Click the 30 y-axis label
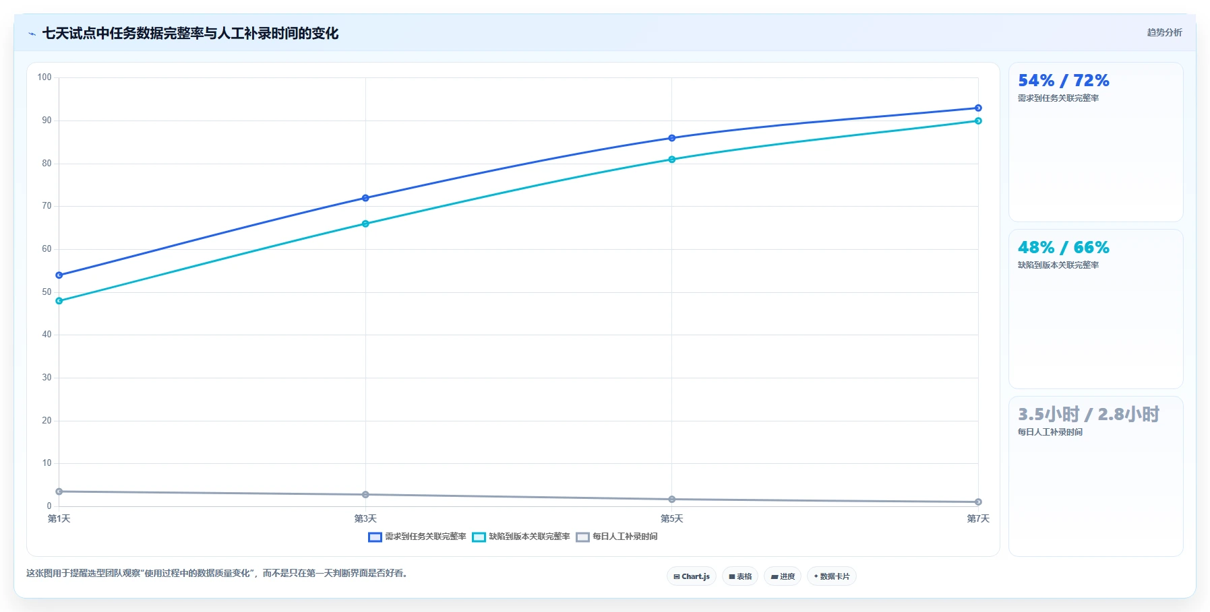1210x612 pixels. click(47, 378)
